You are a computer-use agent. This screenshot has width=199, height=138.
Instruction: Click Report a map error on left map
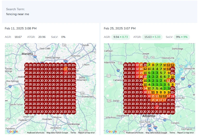point(87,133)
